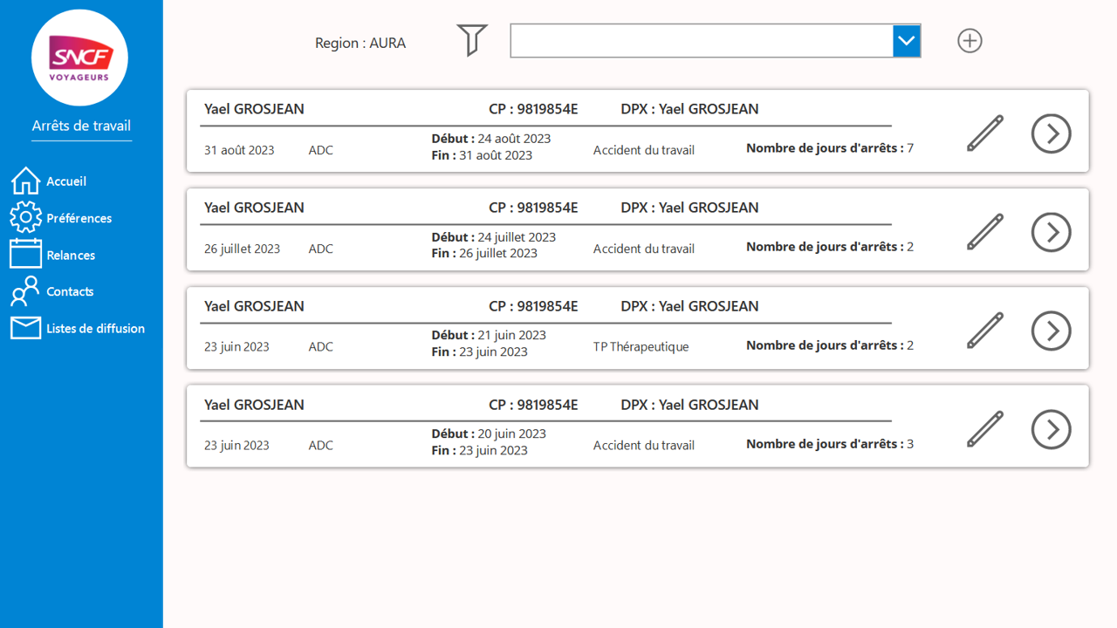The width and height of the screenshot is (1117, 628).
Task: Click the Contacts people icon
Action: coord(25,291)
